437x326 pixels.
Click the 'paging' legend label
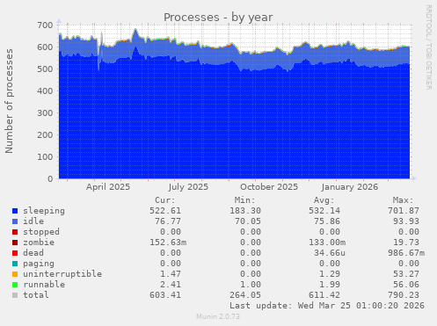(x=39, y=264)
